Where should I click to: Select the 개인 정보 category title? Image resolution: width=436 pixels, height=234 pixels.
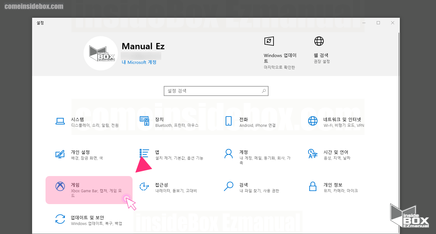[333, 185]
